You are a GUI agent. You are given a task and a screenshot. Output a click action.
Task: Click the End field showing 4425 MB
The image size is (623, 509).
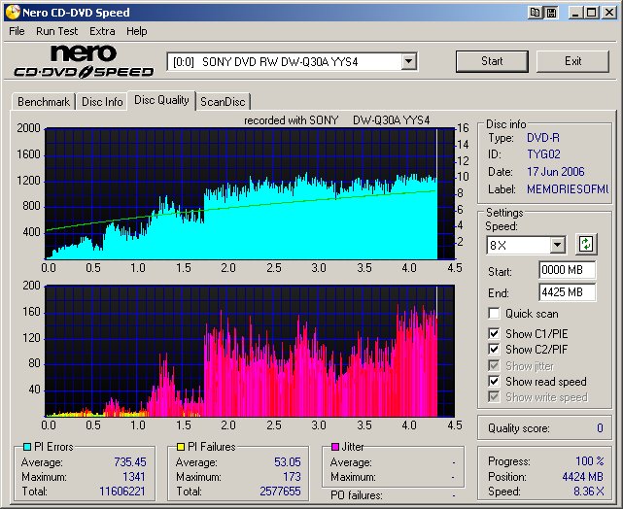coord(568,292)
